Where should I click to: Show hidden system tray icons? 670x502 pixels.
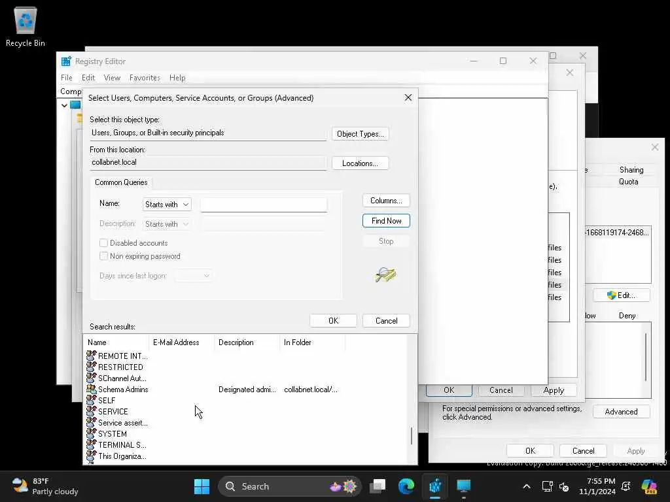pos(527,486)
